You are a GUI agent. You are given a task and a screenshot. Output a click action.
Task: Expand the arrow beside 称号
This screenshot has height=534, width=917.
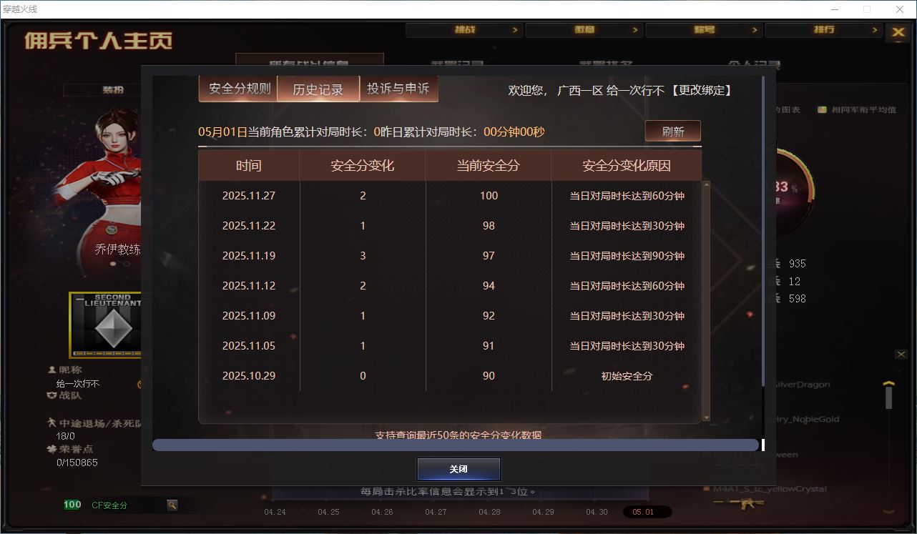pos(754,30)
